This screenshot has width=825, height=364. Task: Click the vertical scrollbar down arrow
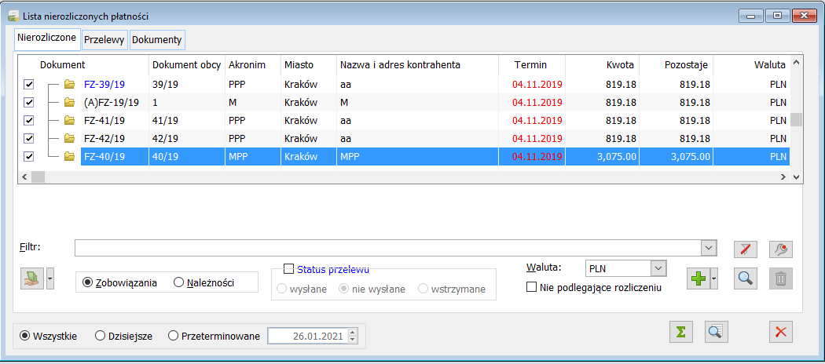click(x=796, y=177)
